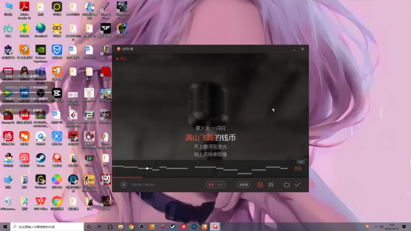
Task: Open the QQ Music green note icon
Action: tap(24, 30)
